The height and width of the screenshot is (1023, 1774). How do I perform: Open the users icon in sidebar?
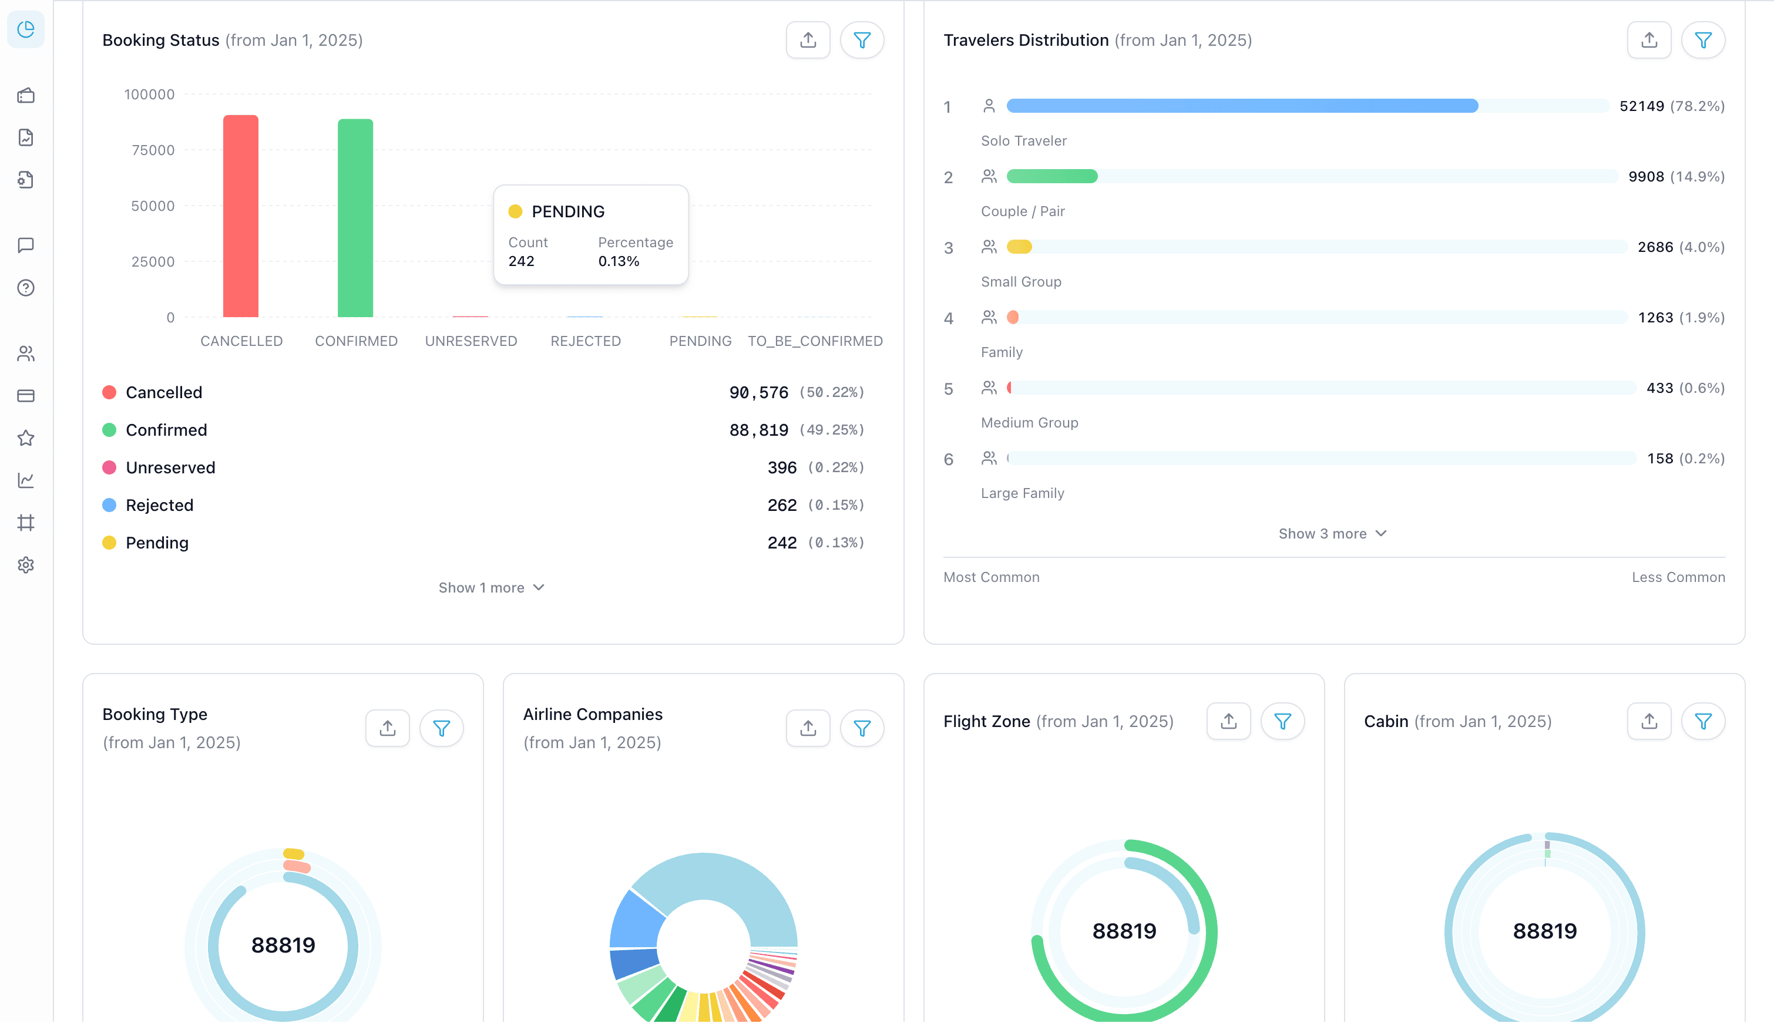(x=26, y=354)
